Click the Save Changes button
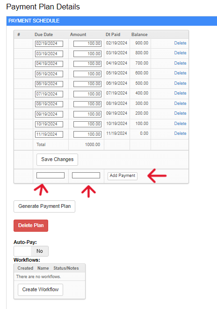 [58, 160]
